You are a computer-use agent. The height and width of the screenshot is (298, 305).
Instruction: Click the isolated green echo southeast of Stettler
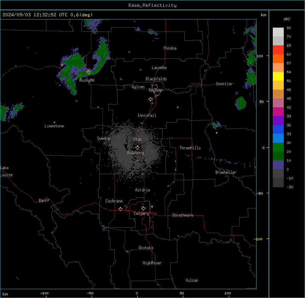point(241,103)
